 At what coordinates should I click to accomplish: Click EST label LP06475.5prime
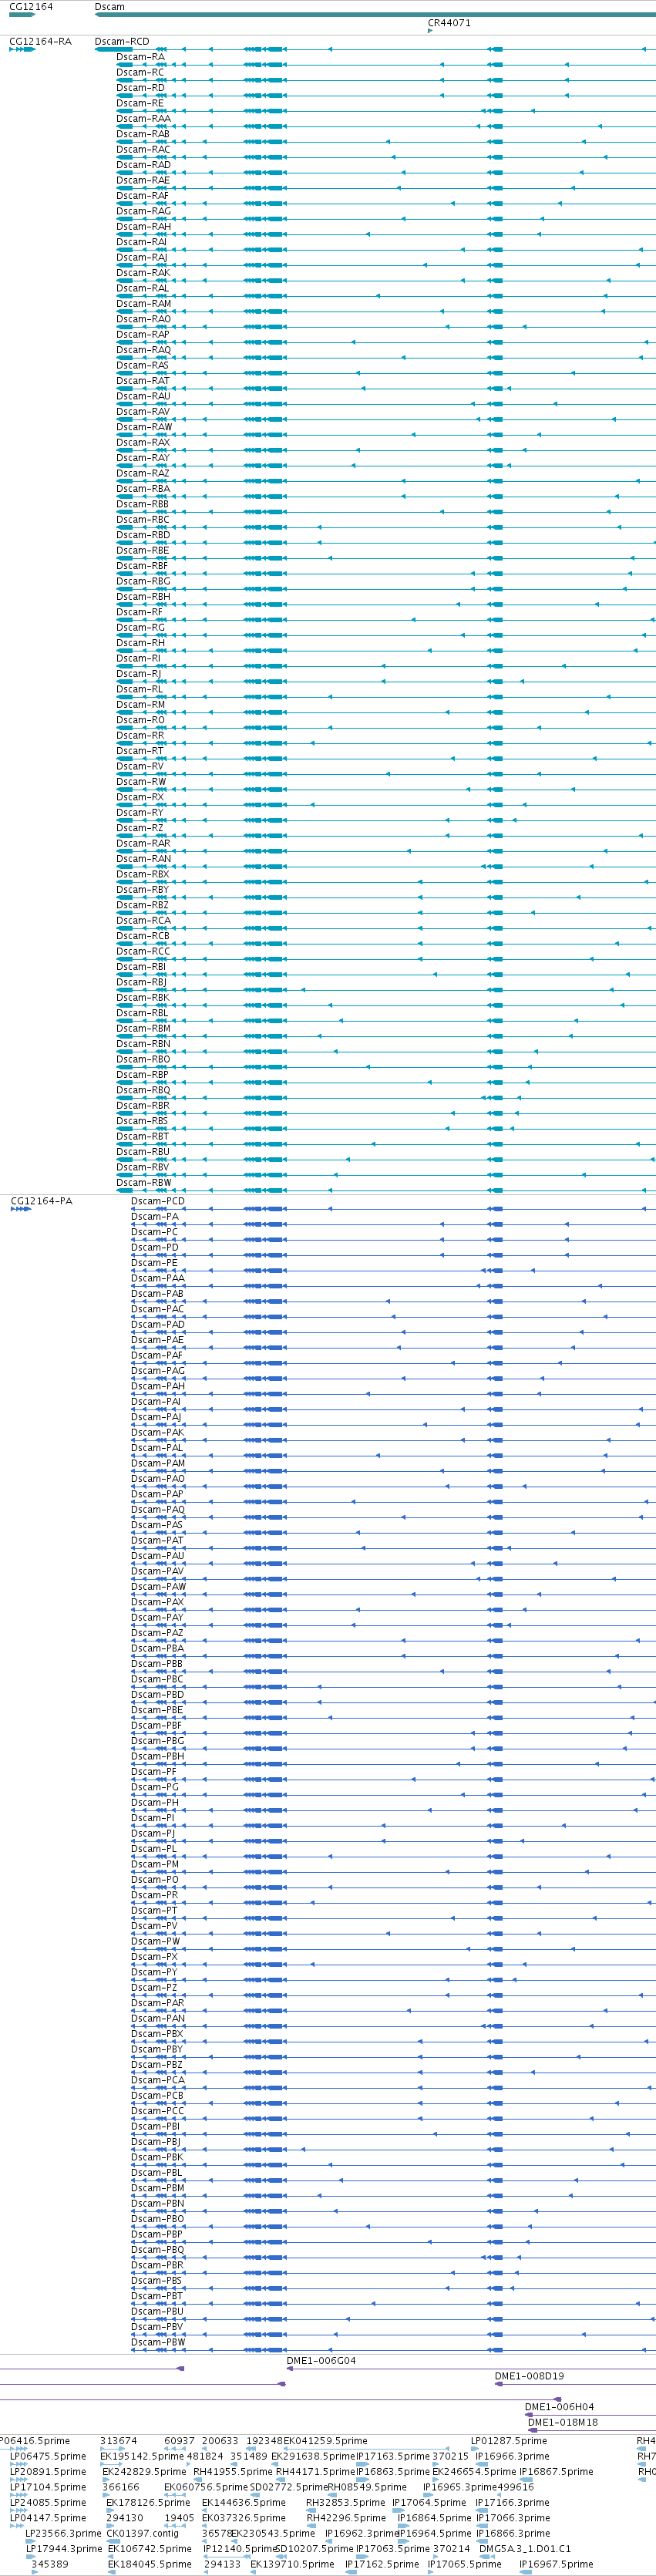coord(48,2456)
